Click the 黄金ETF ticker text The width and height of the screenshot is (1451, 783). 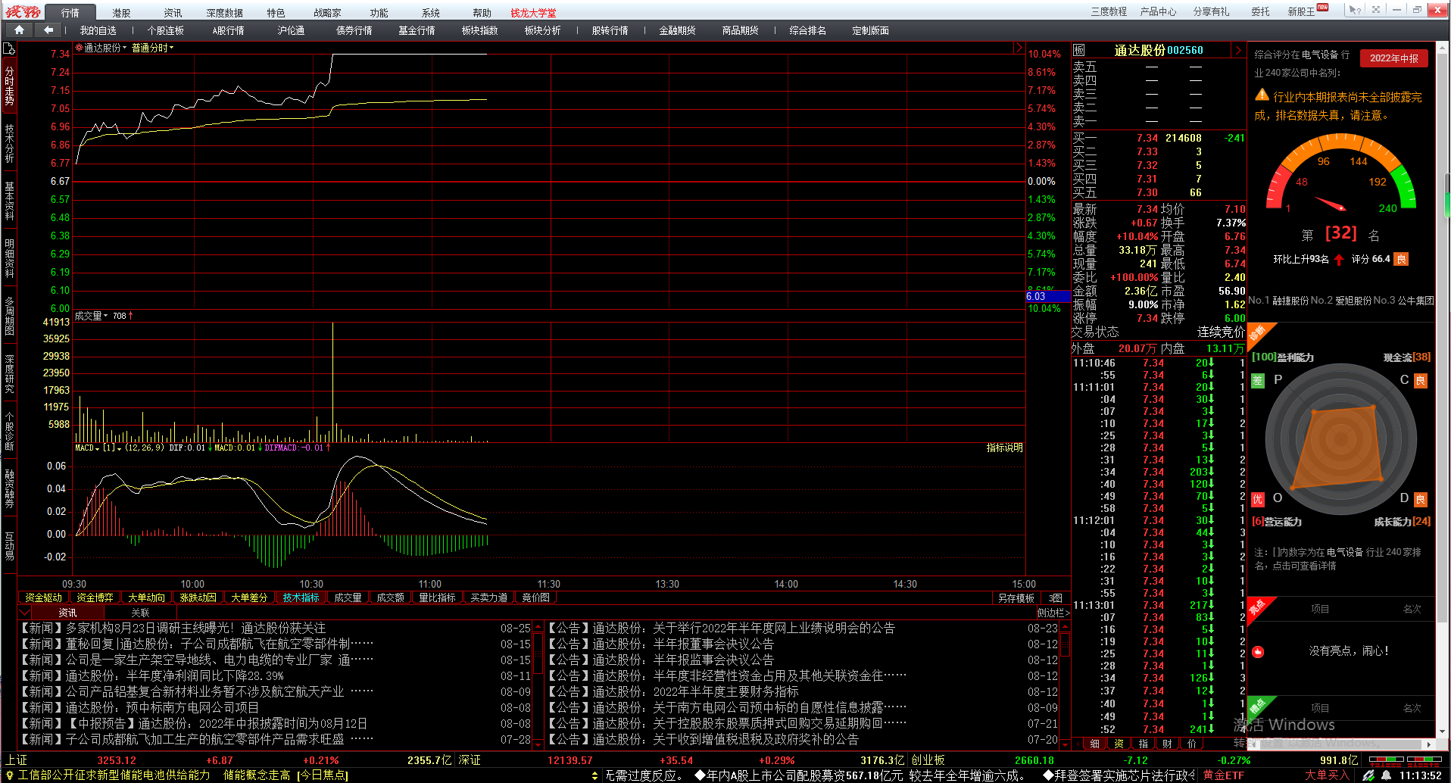tap(1223, 775)
